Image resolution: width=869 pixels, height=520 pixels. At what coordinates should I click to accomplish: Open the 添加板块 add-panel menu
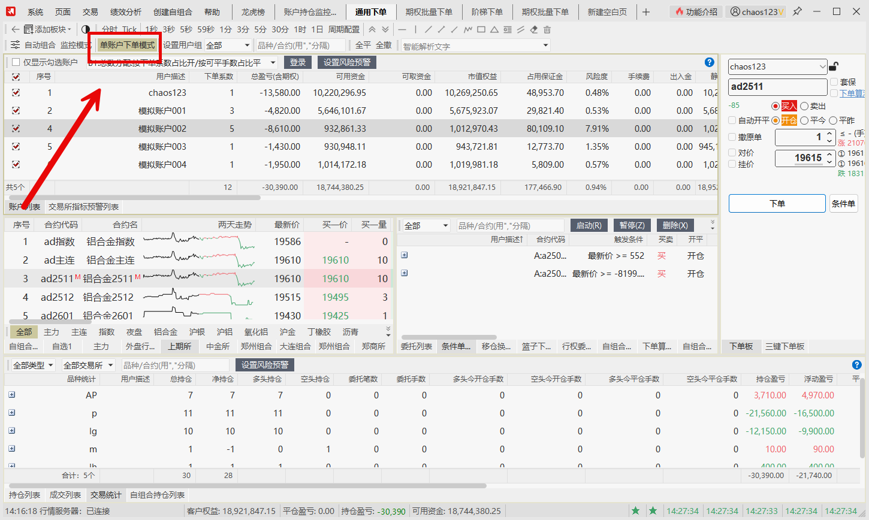coord(48,29)
